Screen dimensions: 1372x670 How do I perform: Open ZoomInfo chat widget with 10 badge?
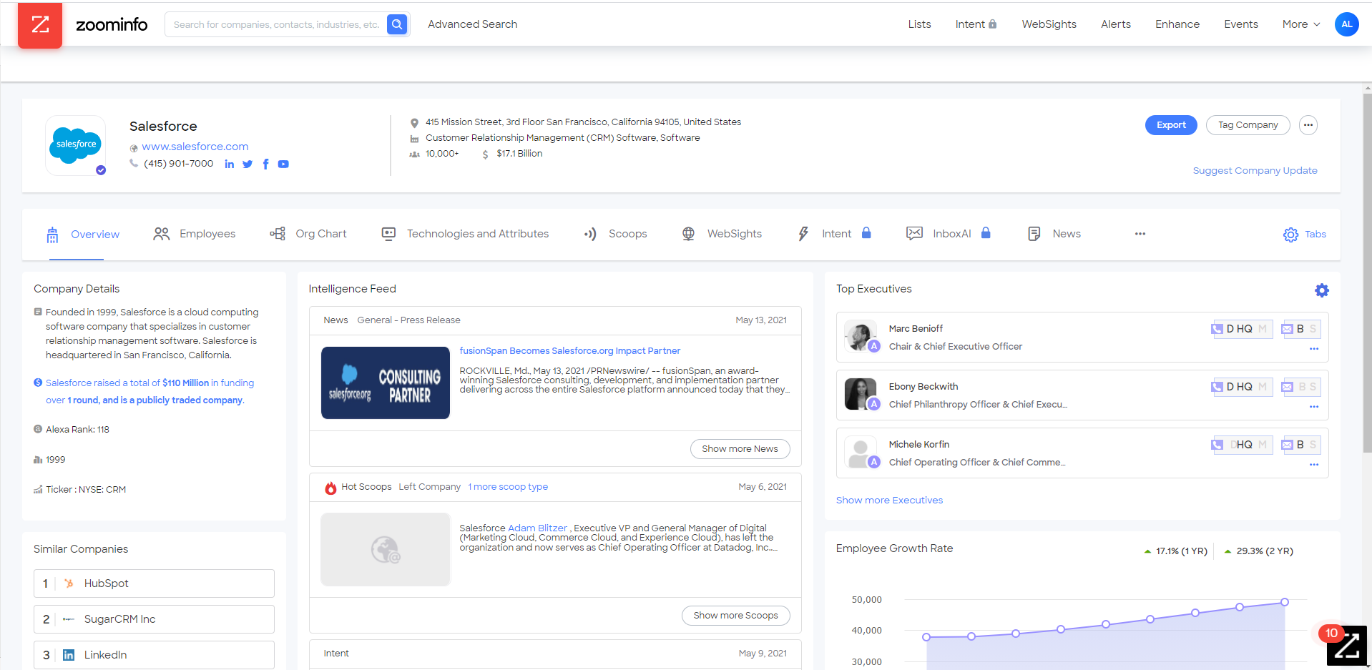(x=1346, y=645)
